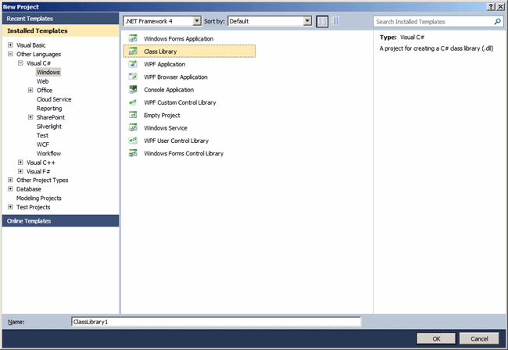Select the Visual Basic tree label
The width and height of the screenshot is (508, 350).
point(31,45)
